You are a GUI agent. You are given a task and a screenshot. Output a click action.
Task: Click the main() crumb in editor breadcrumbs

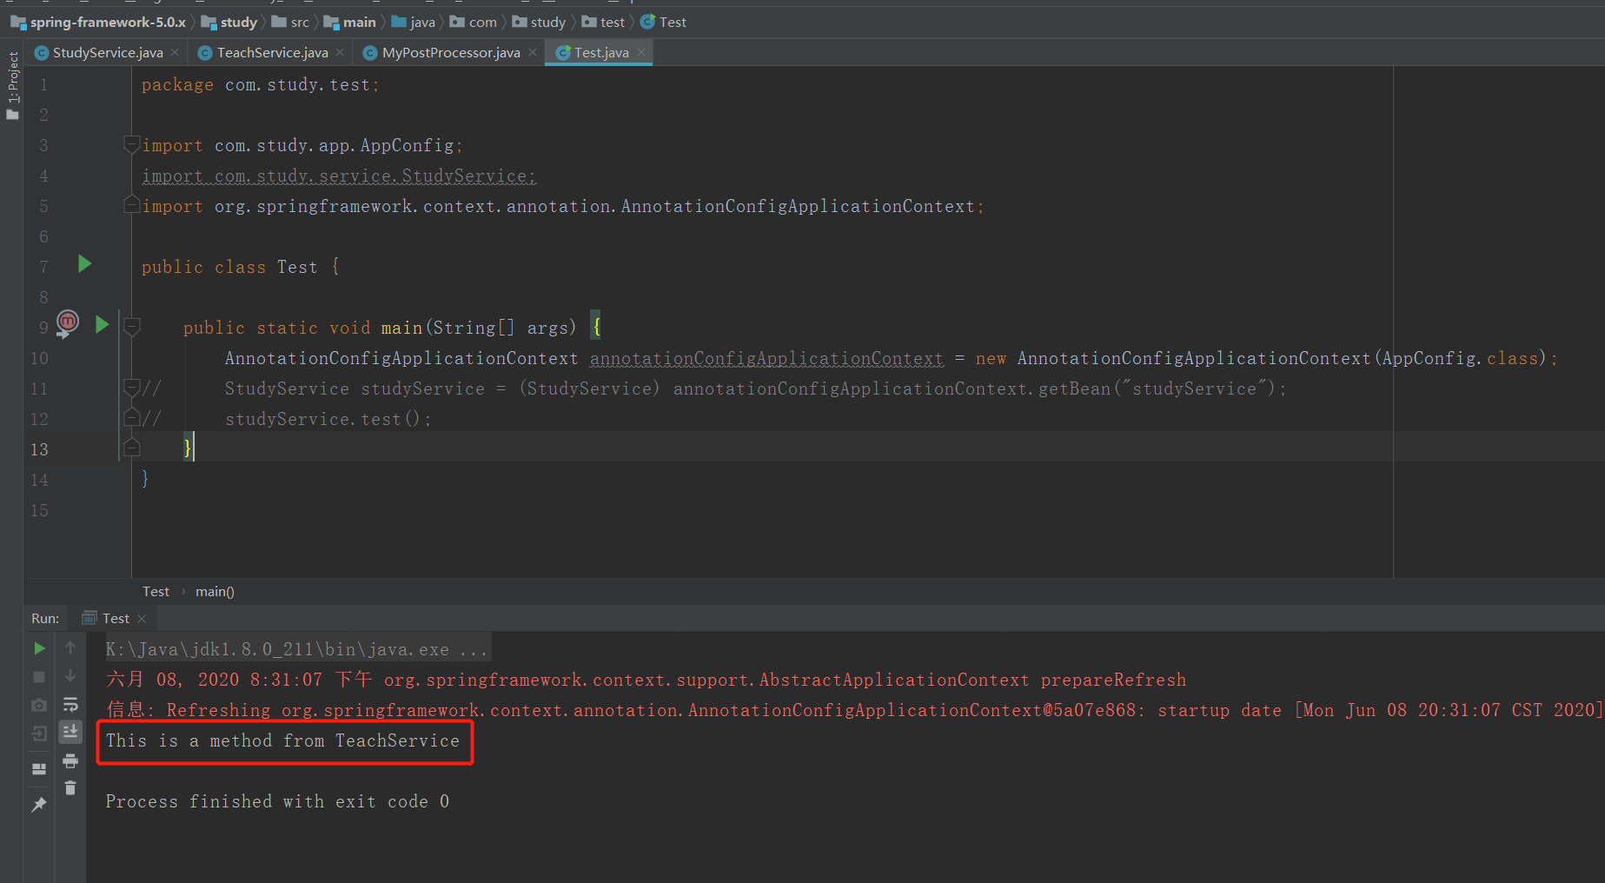(x=215, y=592)
